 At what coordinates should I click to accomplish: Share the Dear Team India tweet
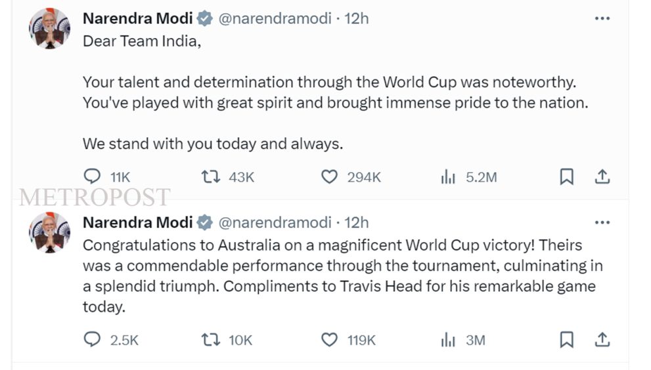[602, 176]
